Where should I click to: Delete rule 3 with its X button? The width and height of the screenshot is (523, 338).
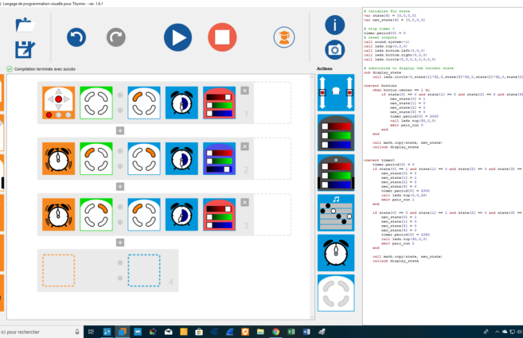pos(244,202)
